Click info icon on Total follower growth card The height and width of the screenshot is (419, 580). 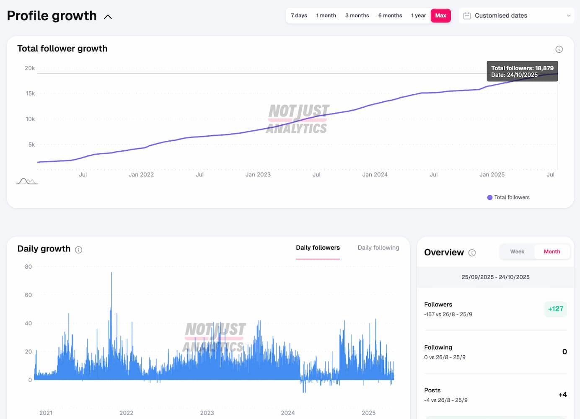click(x=559, y=49)
